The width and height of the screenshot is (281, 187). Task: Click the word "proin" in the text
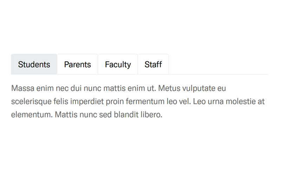[115, 102]
